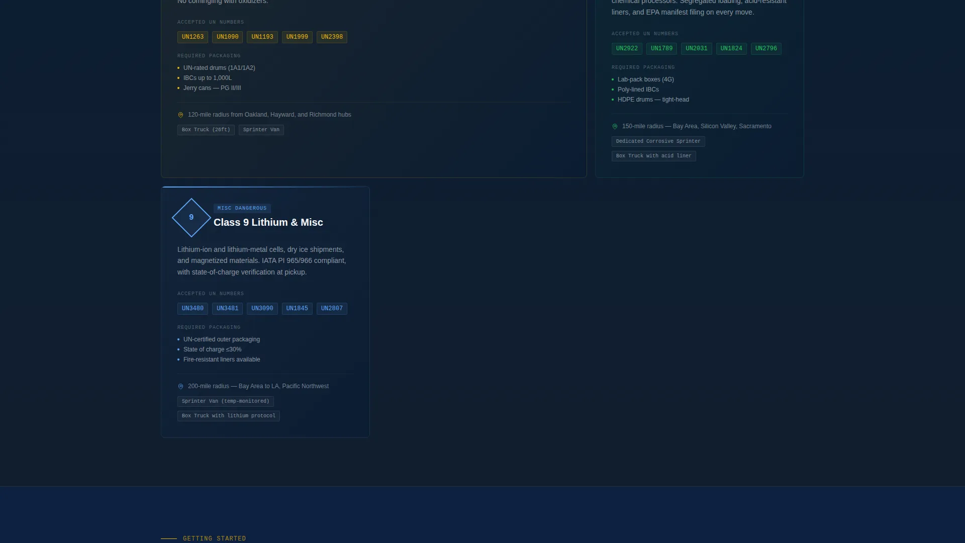Click 120-mile radius Oakland hubs text

point(269,115)
